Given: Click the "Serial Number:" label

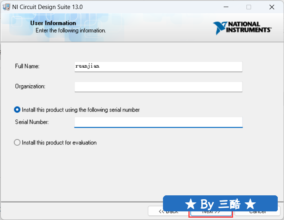Looking at the screenshot, I should (x=32, y=122).
